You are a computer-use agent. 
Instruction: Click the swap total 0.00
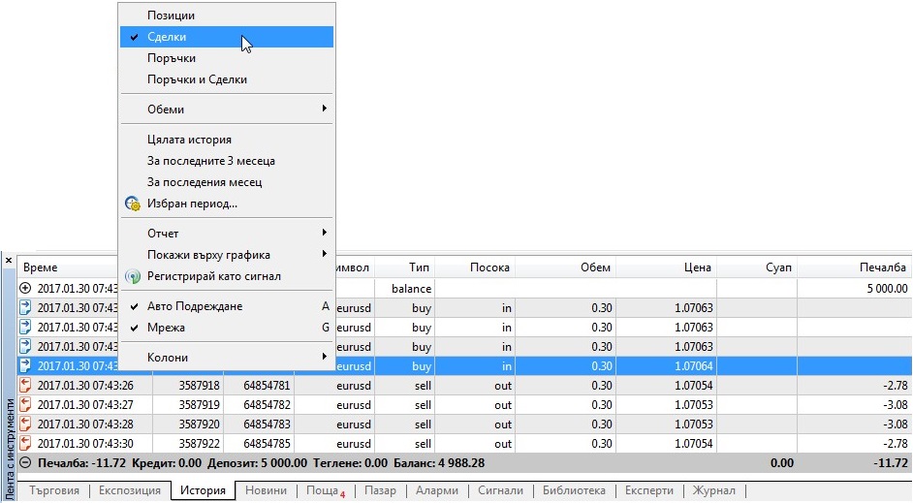[781, 463]
